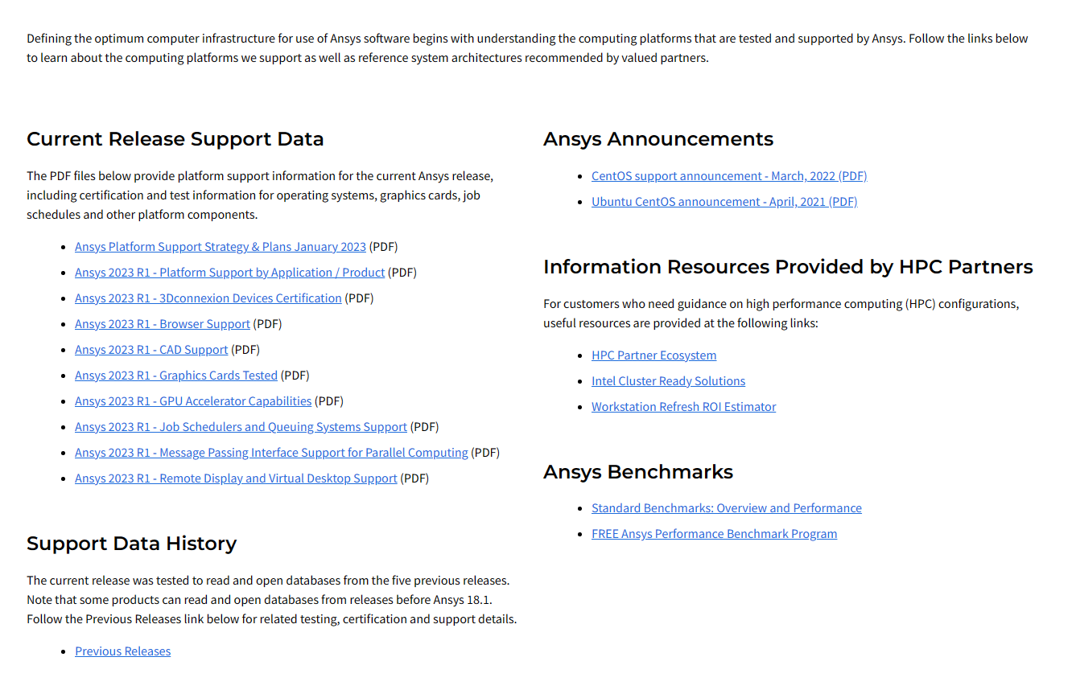Click the sentence 'For customers who need guidance on high performance'
The image size is (1076, 694).
(x=781, y=314)
